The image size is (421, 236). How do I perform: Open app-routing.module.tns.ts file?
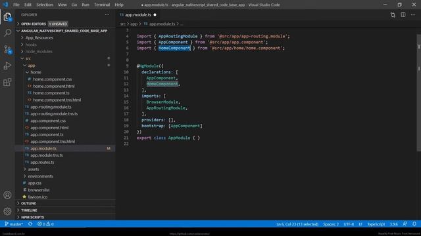coord(65,113)
